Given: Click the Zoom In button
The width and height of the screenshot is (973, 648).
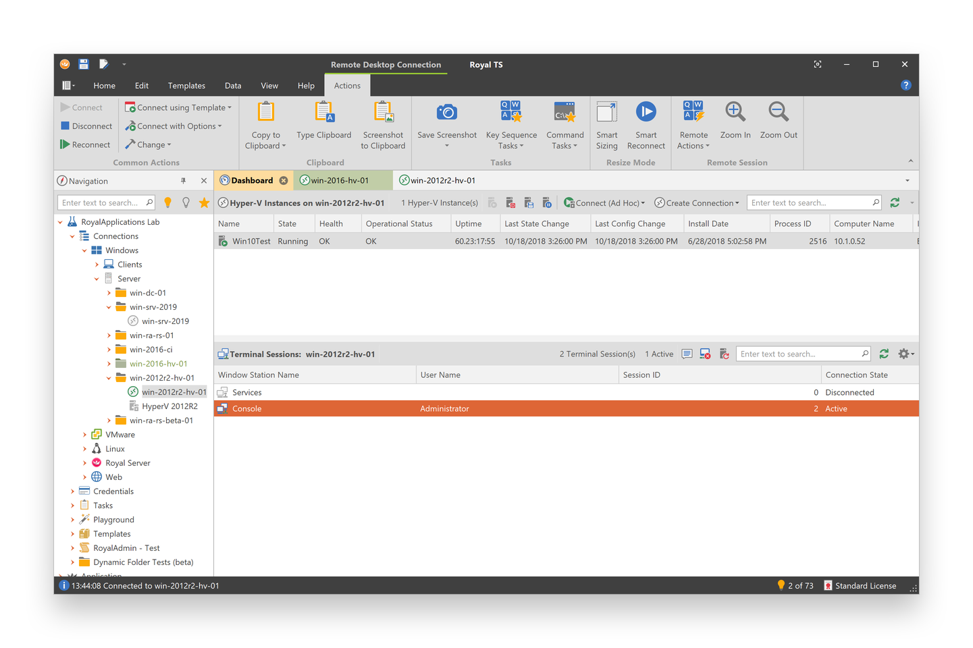Looking at the screenshot, I should 735,125.
